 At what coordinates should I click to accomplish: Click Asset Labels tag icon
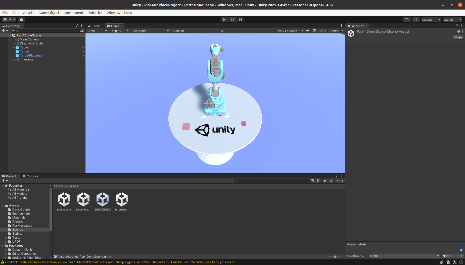click(x=461, y=250)
